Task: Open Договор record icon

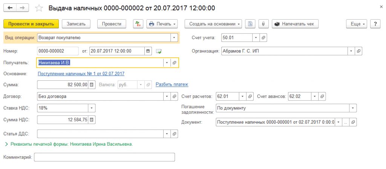Action: click(x=174, y=96)
